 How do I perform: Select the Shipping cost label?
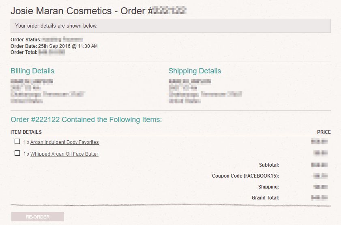(268, 187)
